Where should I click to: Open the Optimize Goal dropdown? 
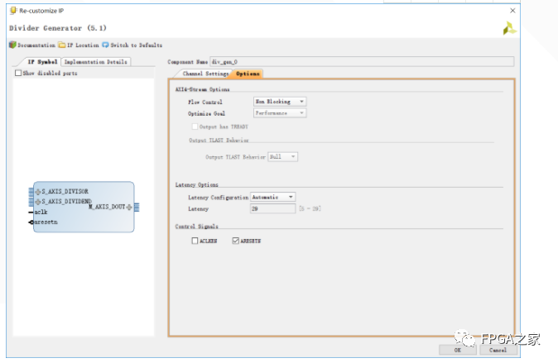coord(279,112)
